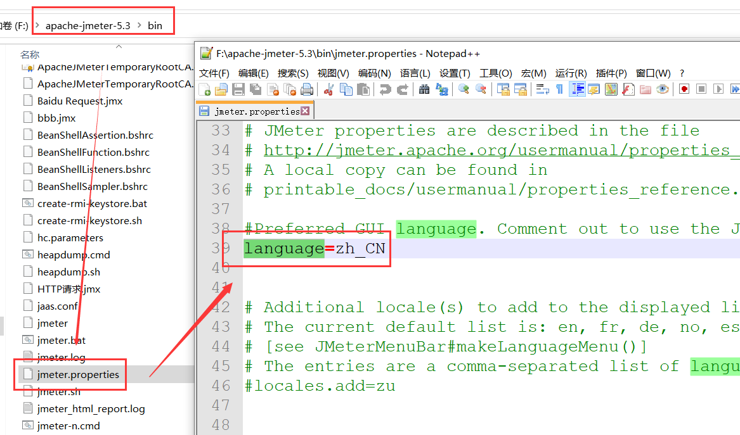Click the Zoom In magnifier icon
Image resolution: width=740 pixels, height=435 pixels.
click(x=464, y=89)
